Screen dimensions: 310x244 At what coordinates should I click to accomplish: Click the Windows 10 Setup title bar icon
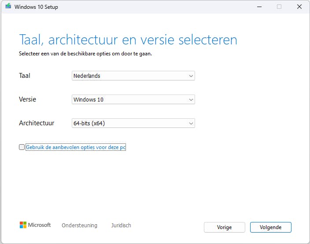tap(8, 7)
